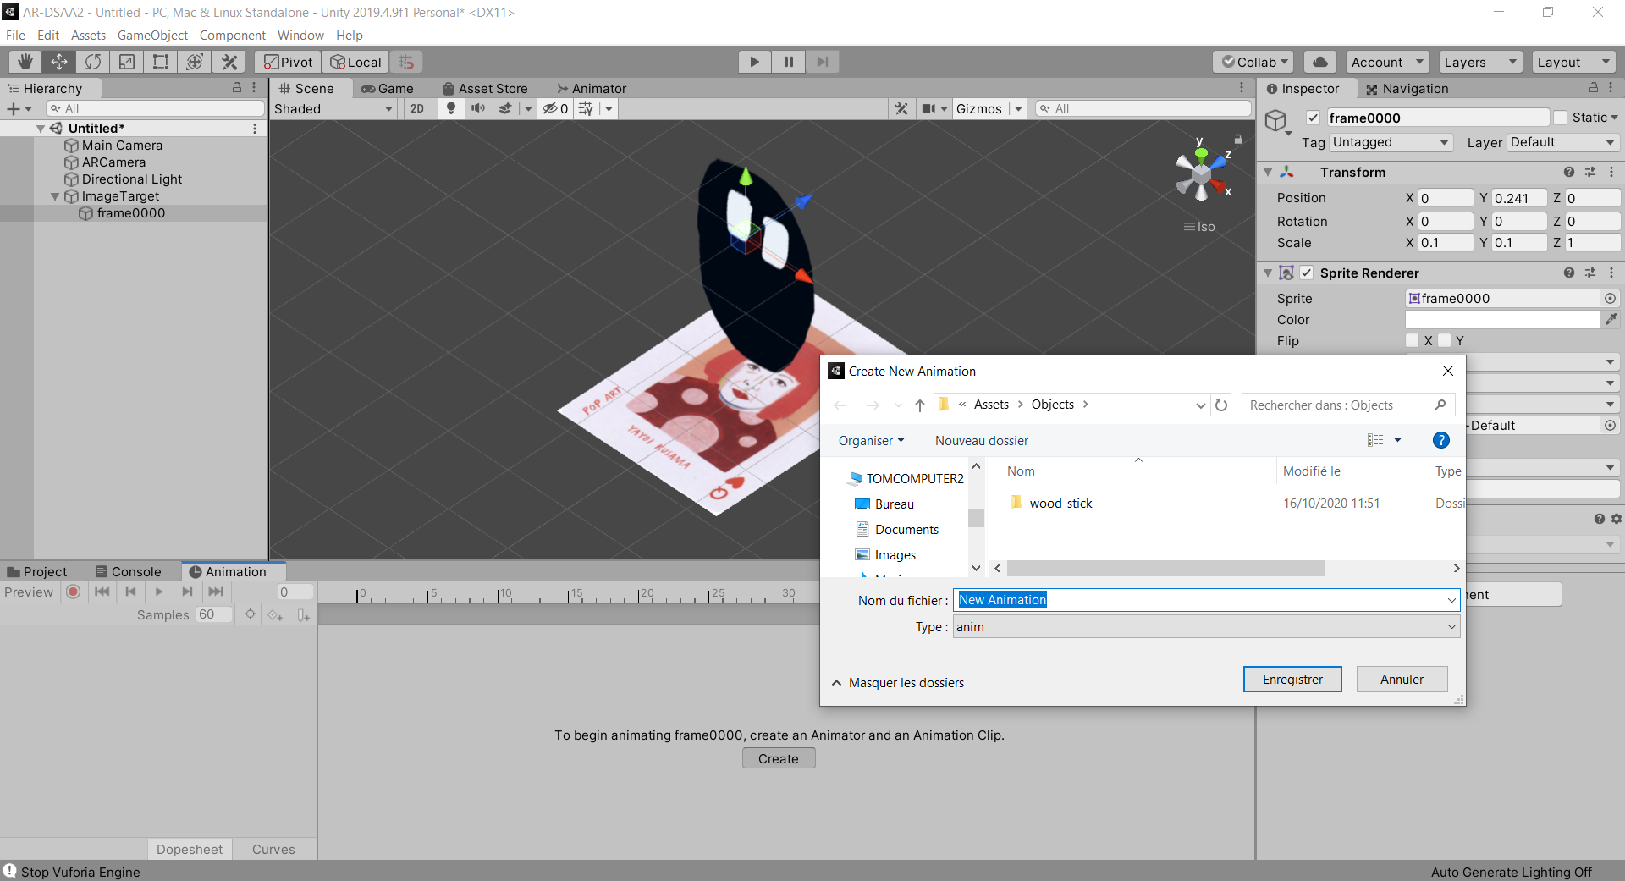Enable the Static checkbox
The width and height of the screenshot is (1625, 881).
coord(1561,118)
